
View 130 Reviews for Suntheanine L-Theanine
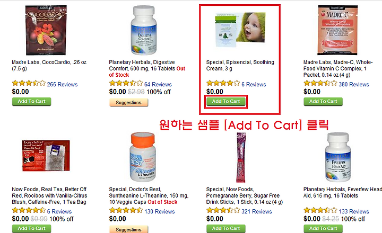pos(159,211)
